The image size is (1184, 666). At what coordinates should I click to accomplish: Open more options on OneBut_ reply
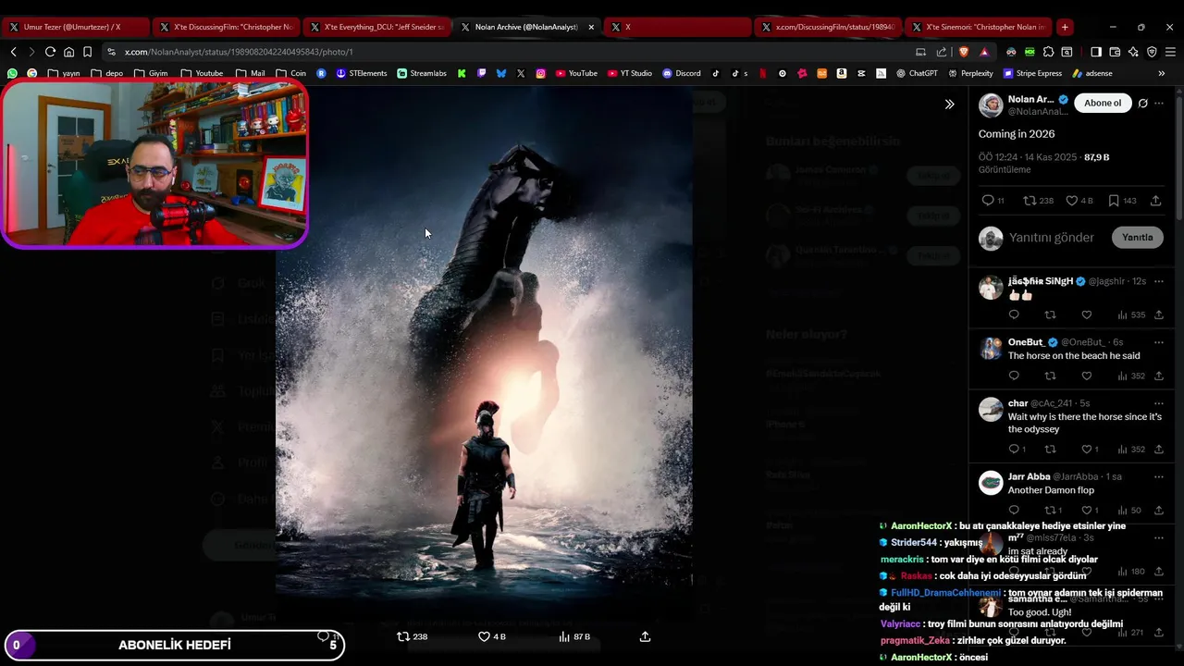click(x=1159, y=342)
